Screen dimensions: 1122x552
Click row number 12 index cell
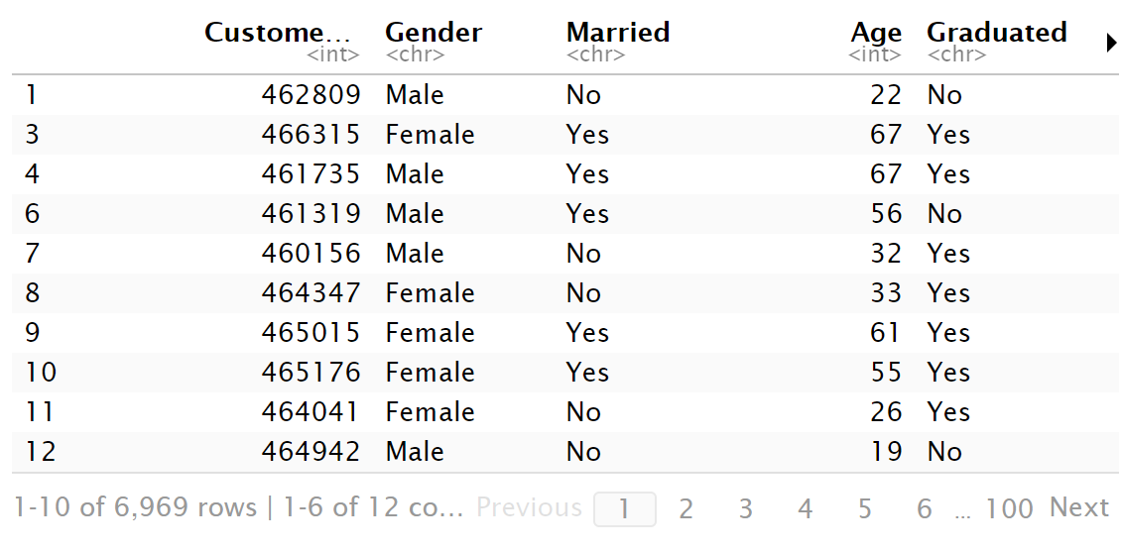pos(41,452)
